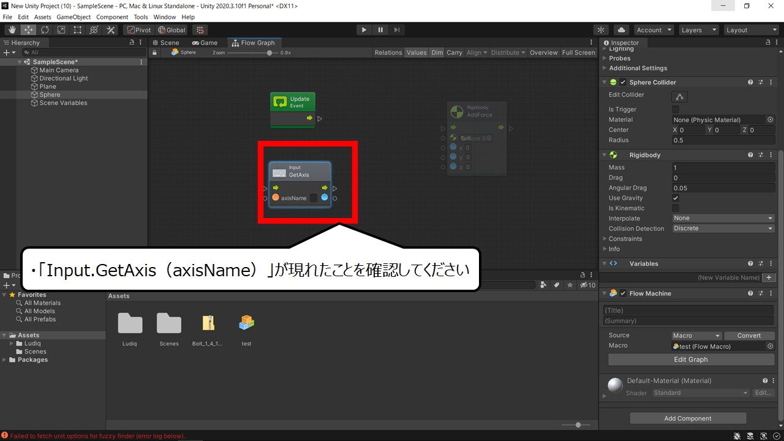The image size is (784, 441).
Task: Open Rigidbody component context menu
Action: tap(771, 155)
